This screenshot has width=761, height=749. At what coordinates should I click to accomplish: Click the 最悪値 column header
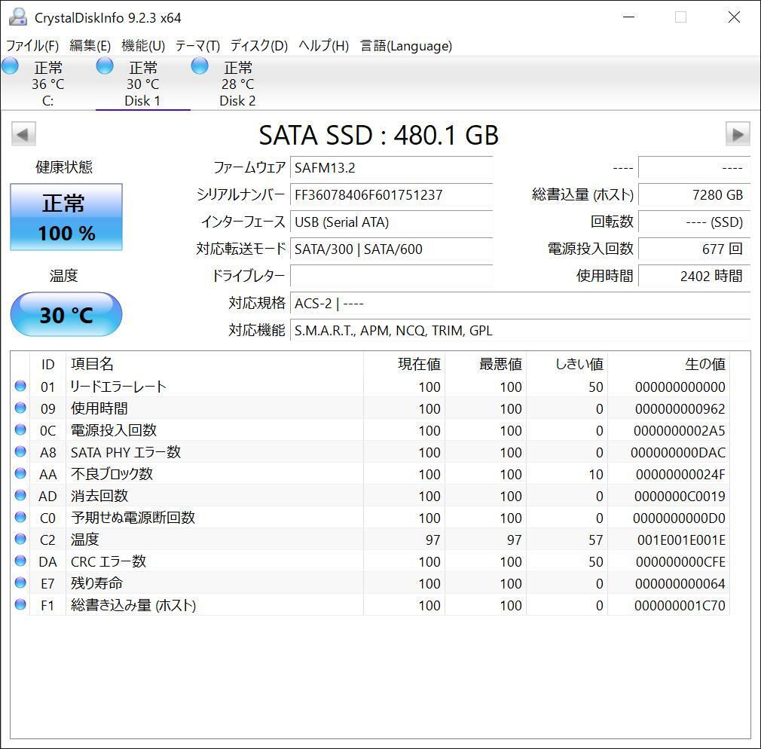(x=485, y=364)
